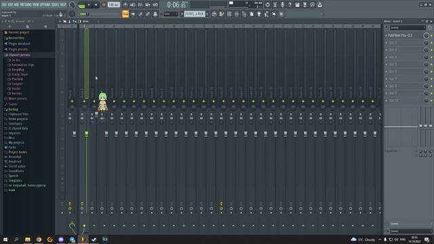This screenshot has width=434, height=244.
Task: Expand 'Plugin presets' folder
Action: click(x=18, y=49)
